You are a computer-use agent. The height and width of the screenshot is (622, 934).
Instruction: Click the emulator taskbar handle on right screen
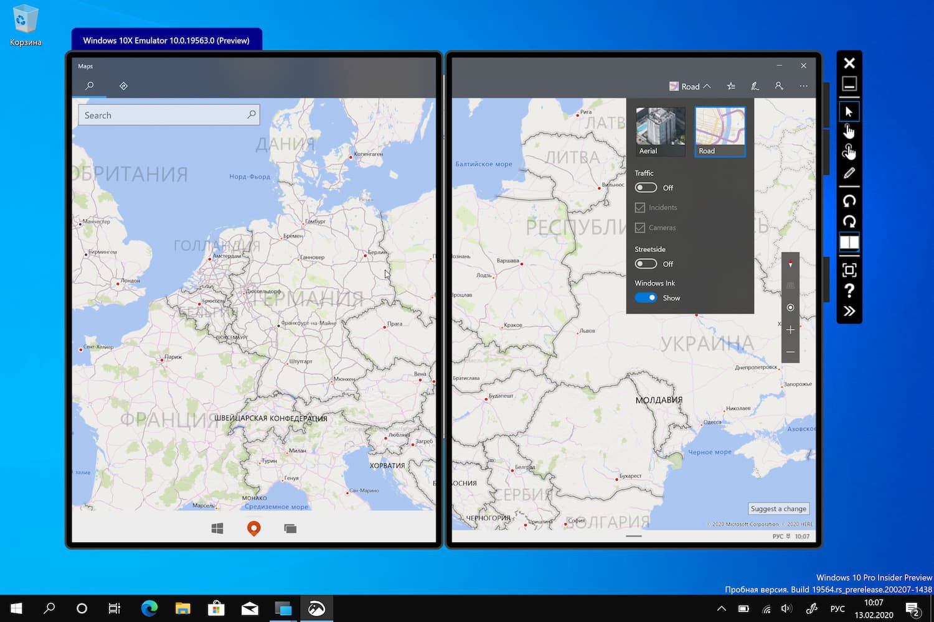[633, 536]
